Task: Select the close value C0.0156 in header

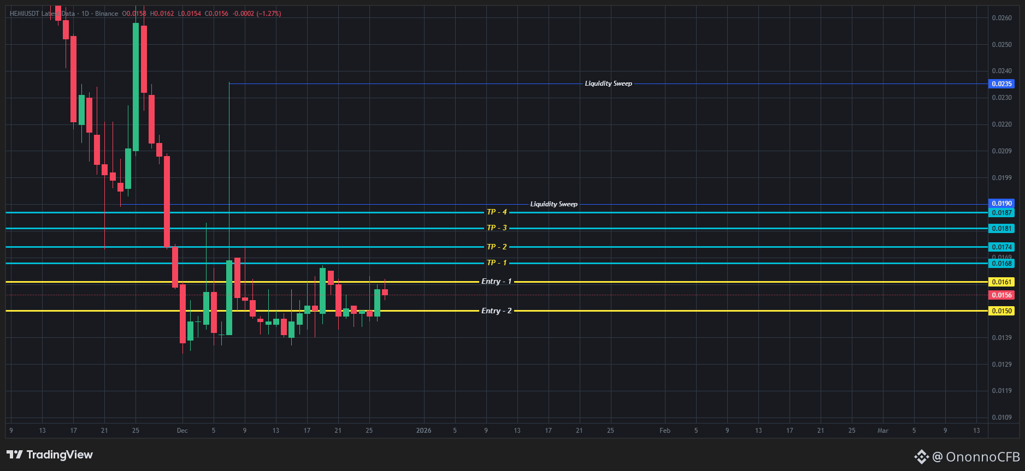Action: point(216,14)
